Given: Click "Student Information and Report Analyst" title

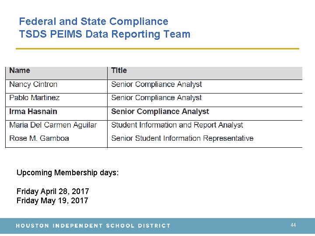Looking at the screenshot, I should (x=177, y=125).
